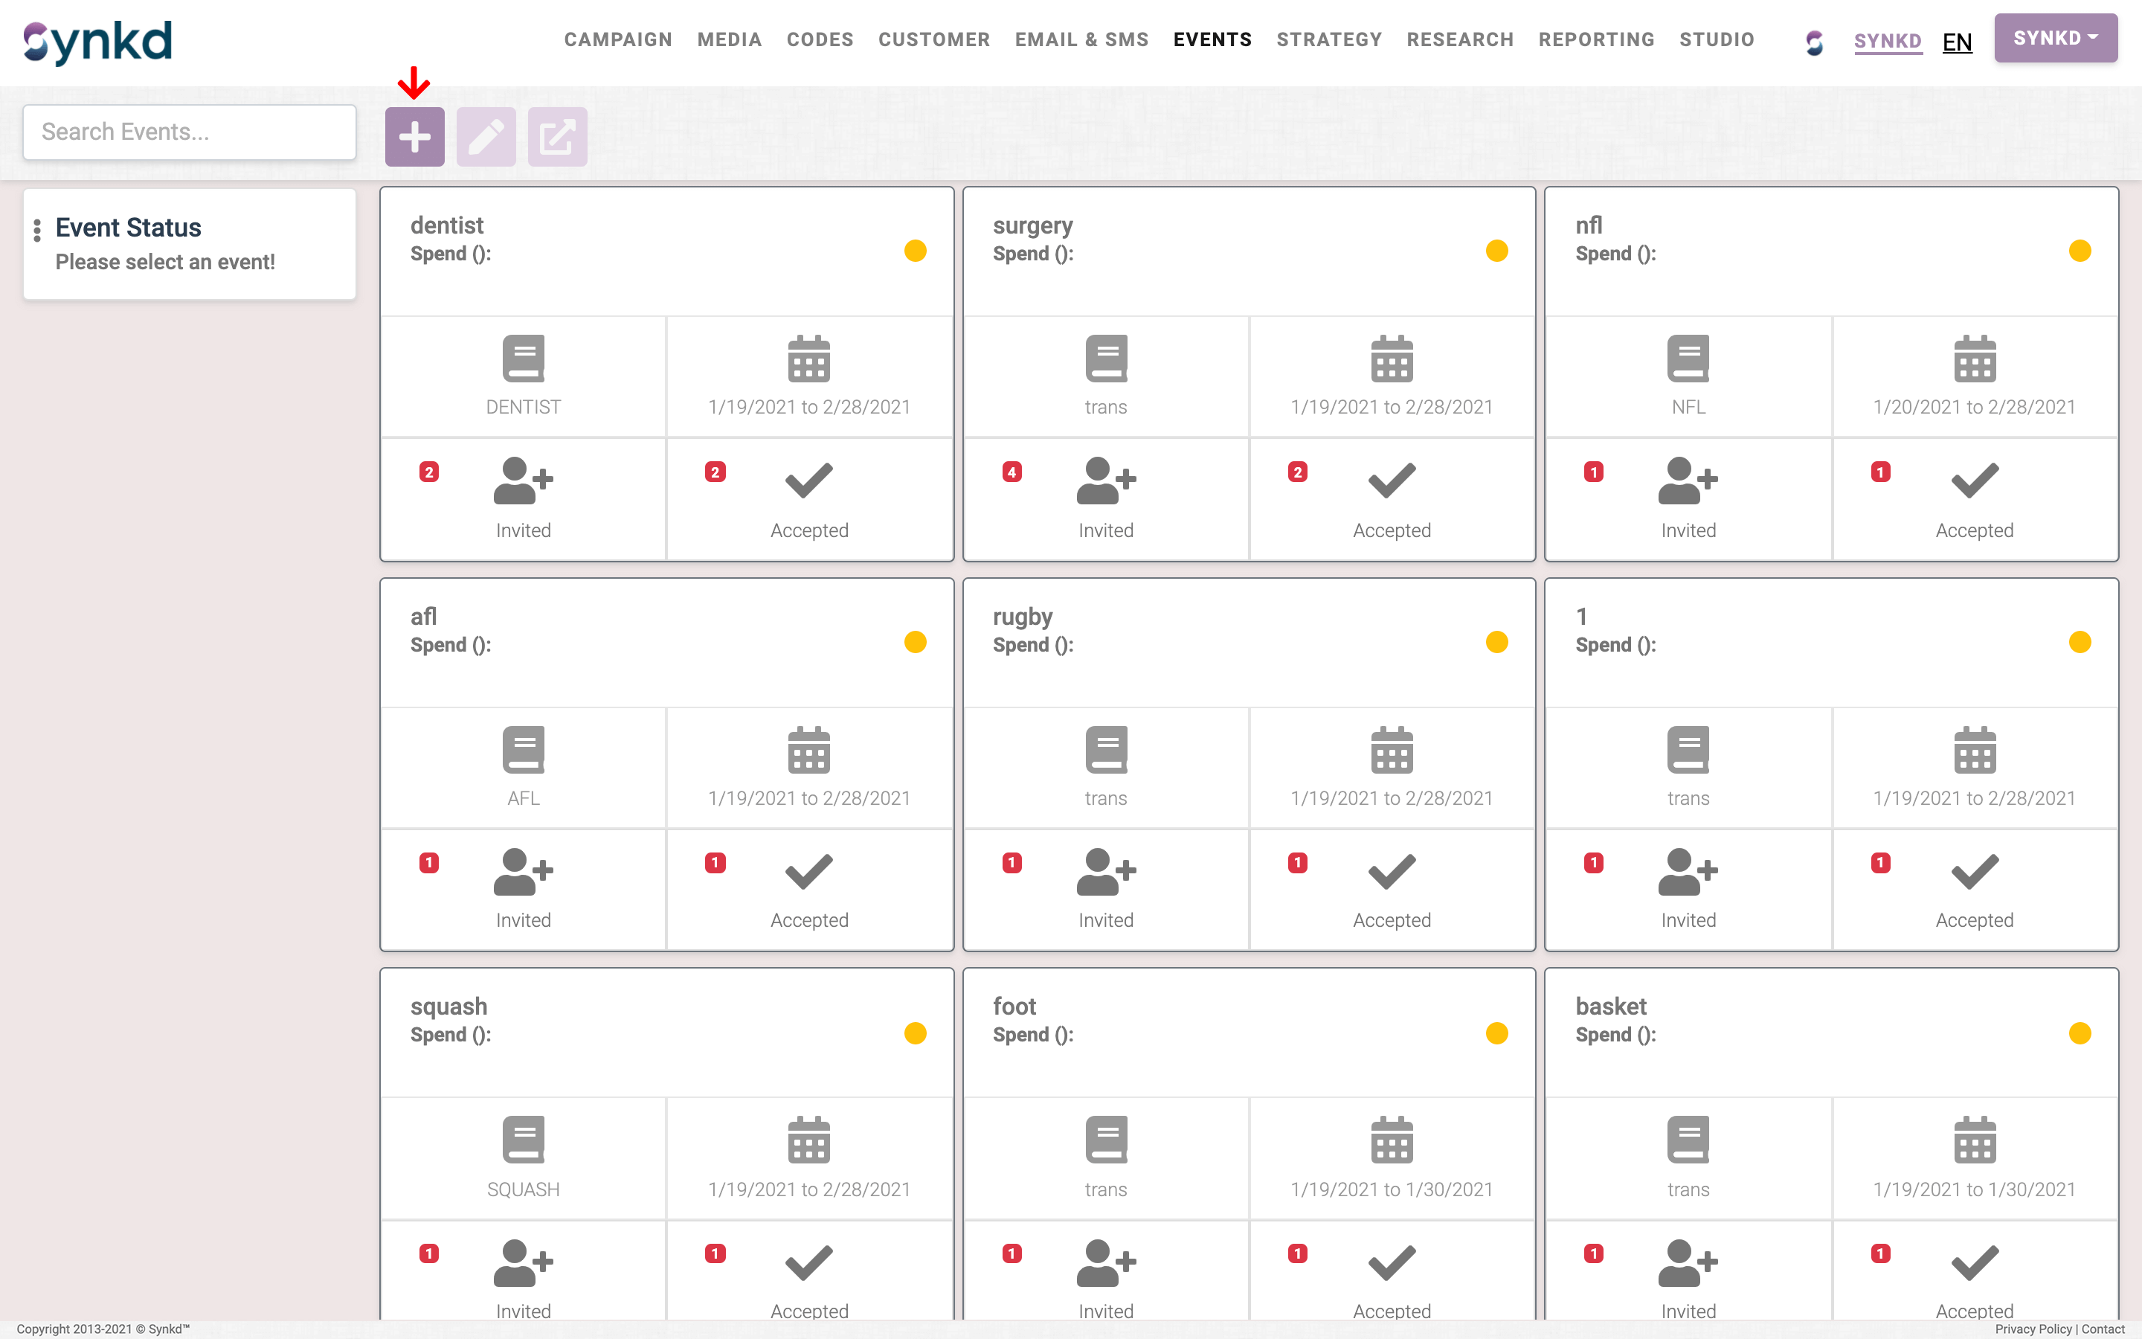Click the export events icon in the toolbar
This screenshot has height=1339, width=2142.
tap(557, 135)
